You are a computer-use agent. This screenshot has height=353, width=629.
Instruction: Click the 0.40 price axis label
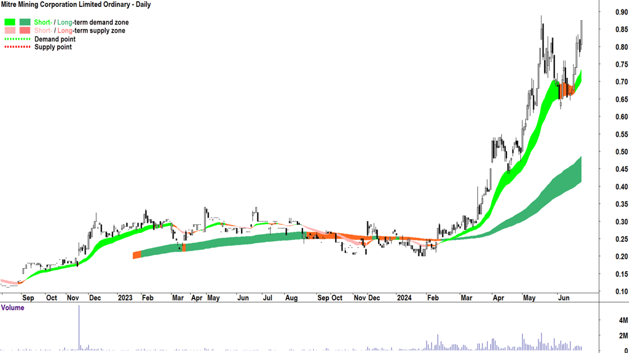coord(621,187)
